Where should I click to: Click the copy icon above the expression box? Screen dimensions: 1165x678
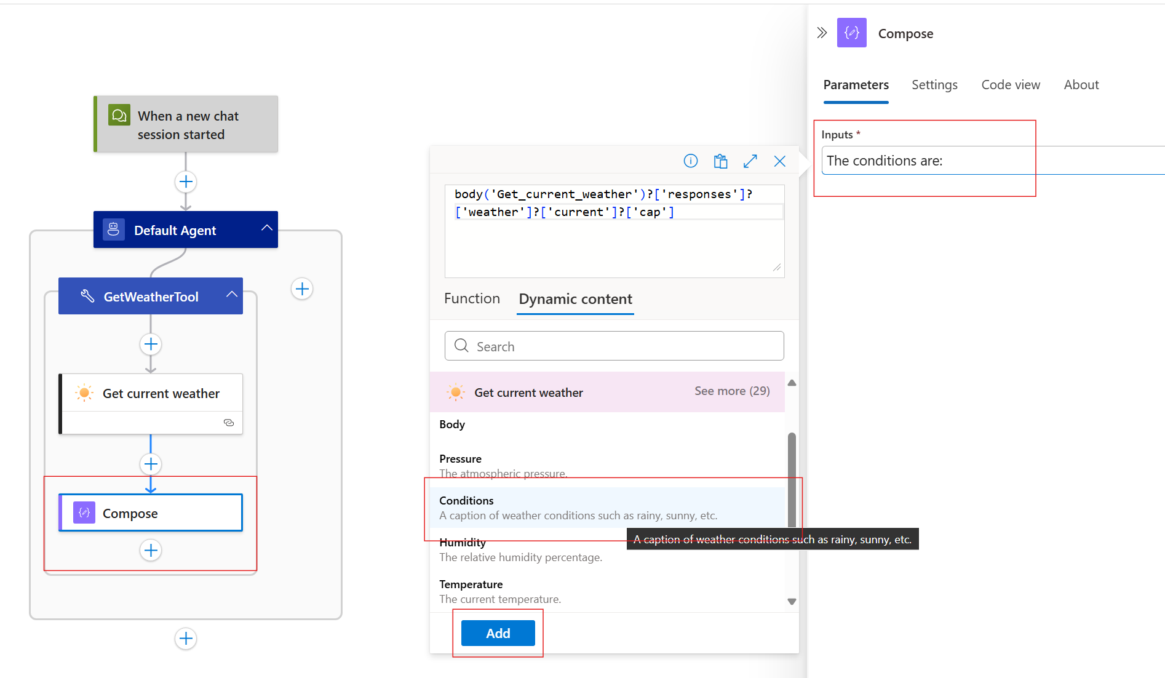coord(720,161)
